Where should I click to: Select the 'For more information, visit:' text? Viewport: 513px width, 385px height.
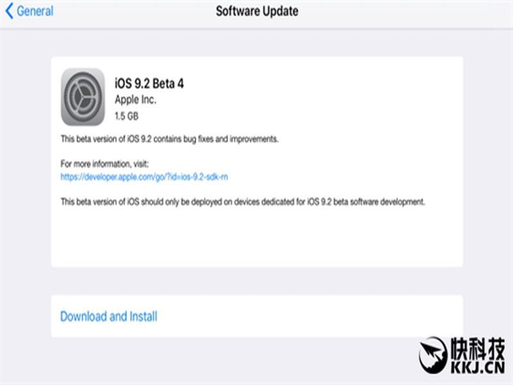click(105, 164)
